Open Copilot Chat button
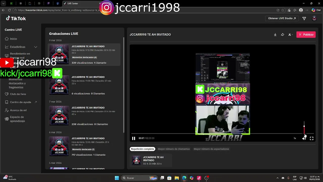Viewport: 323px width, 182px height. point(316,10)
